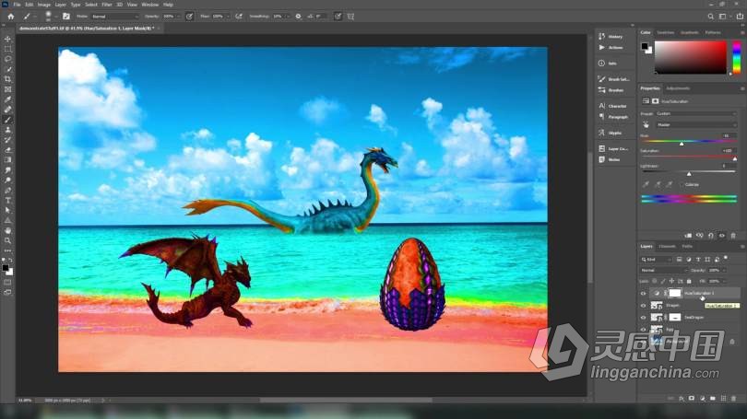
Task: Open the Character panel
Action: point(614,106)
